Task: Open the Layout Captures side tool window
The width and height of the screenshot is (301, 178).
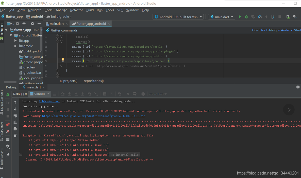Action: click(2, 103)
